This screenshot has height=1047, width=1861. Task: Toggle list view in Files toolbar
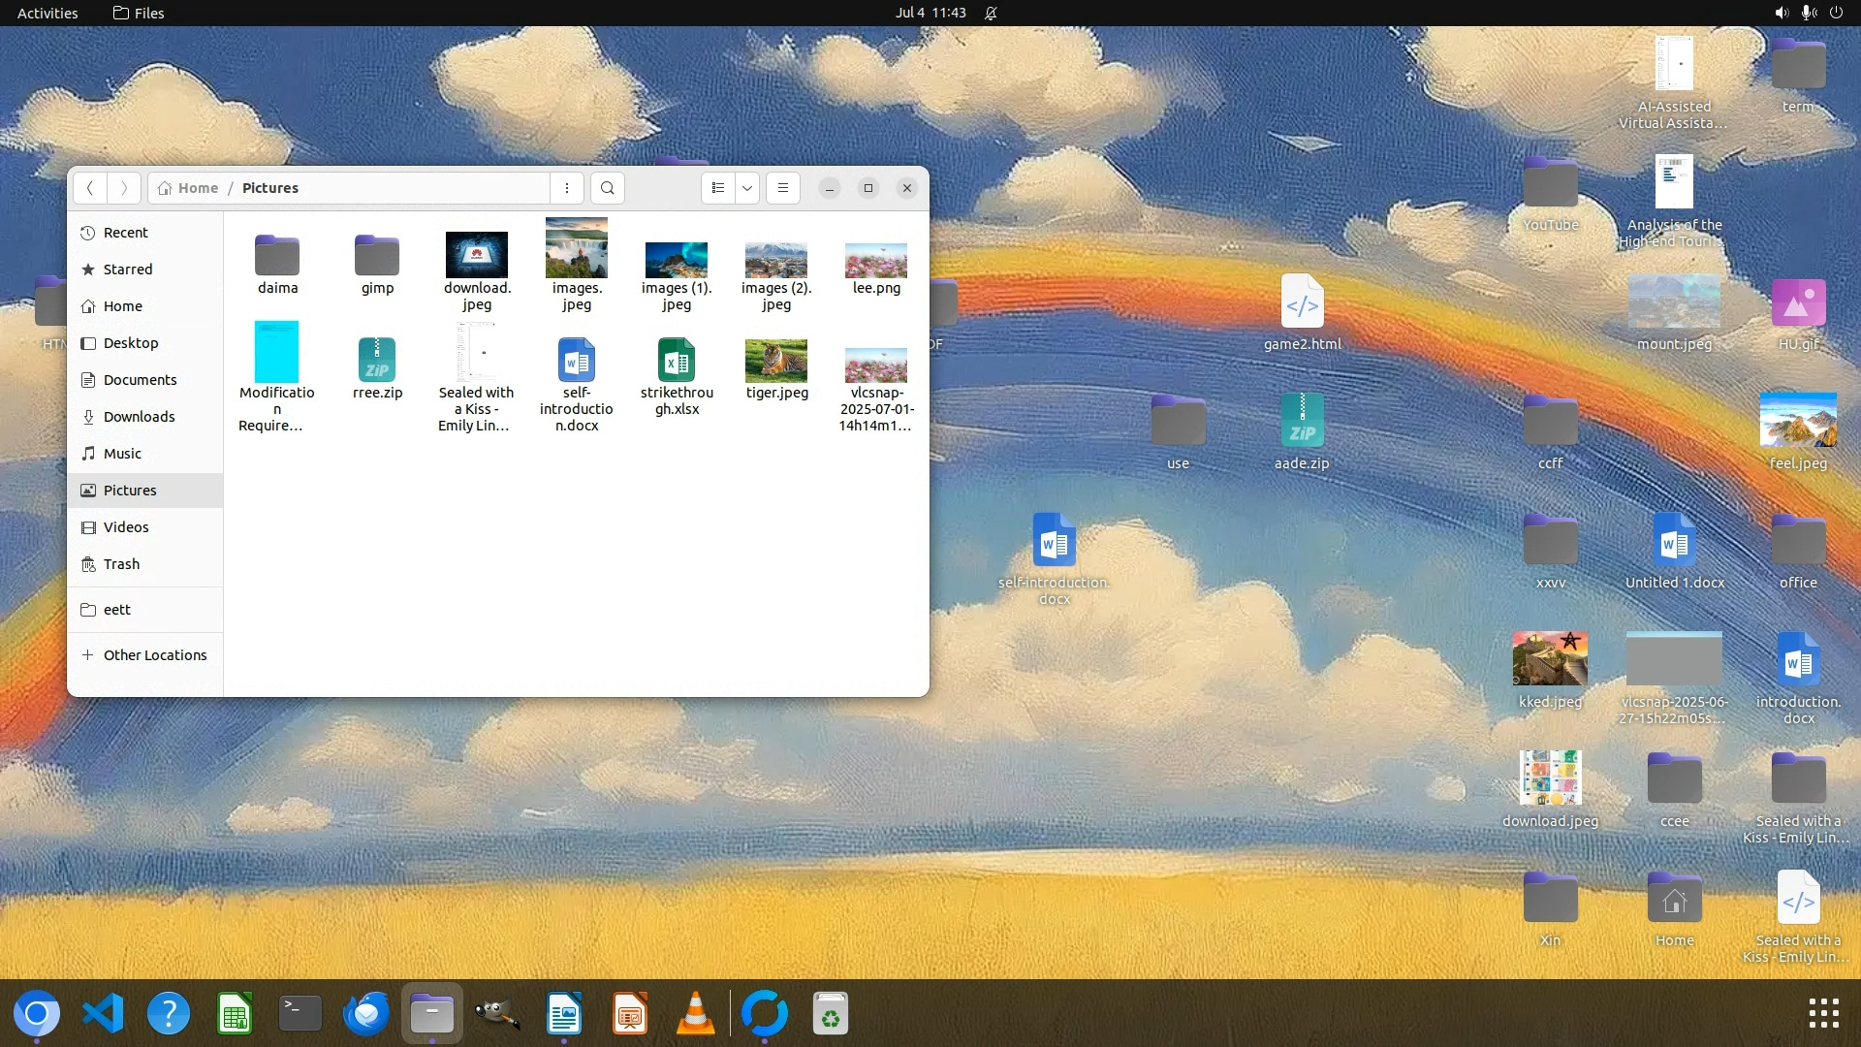[718, 188]
